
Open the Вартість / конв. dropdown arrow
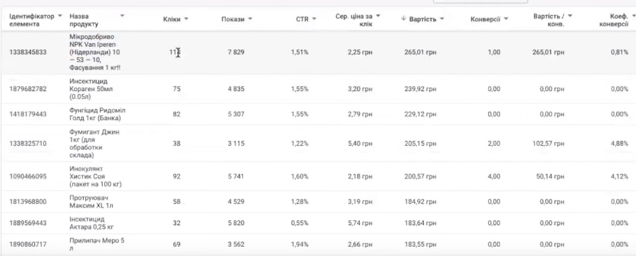click(x=570, y=15)
